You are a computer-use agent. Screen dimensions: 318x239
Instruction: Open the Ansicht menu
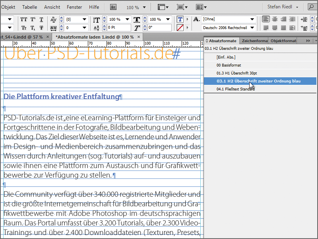coord(52,7)
